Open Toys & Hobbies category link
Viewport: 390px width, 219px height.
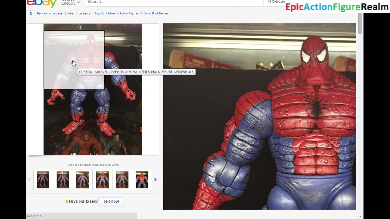pos(105,13)
